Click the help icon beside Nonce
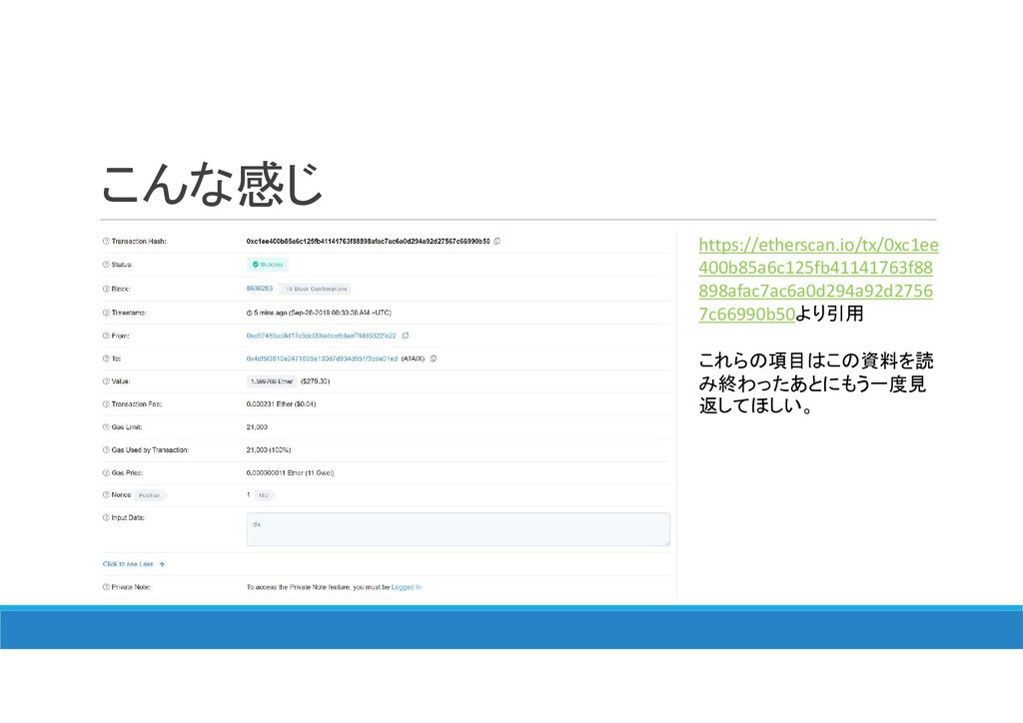Screen dimensions: 1023x723 click(x=106, y=495)
